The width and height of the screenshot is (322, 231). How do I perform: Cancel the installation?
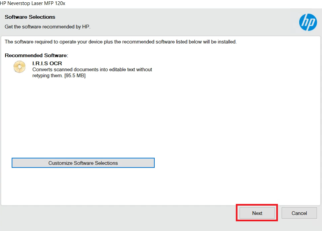(x=299, y=213)
